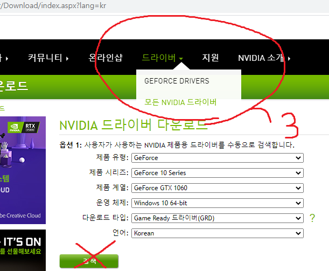This screenshot has height=271, width=329.
Task: Open the 커뮤니티 navigation menu
Action: tap(45, 58)
